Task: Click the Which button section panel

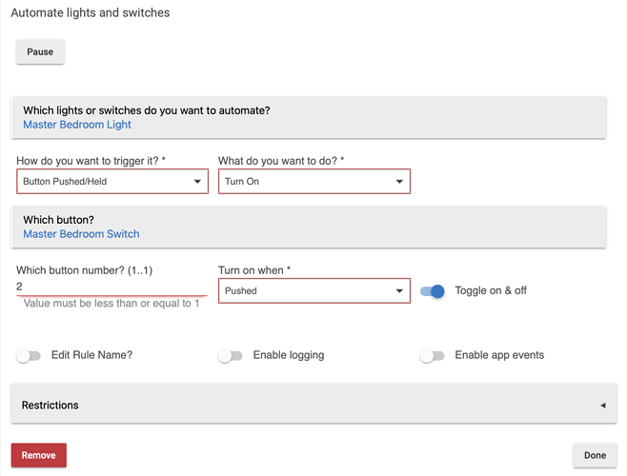Action: (x=309, y=227)
